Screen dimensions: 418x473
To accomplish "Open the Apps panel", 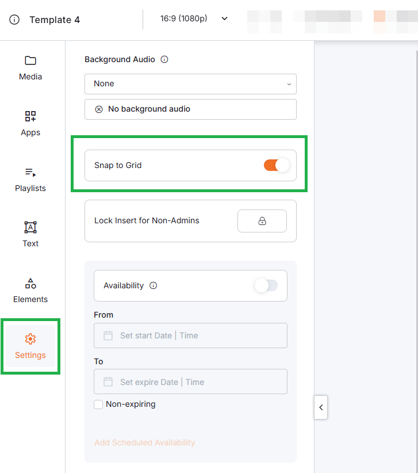I will [x=30, y=122].
